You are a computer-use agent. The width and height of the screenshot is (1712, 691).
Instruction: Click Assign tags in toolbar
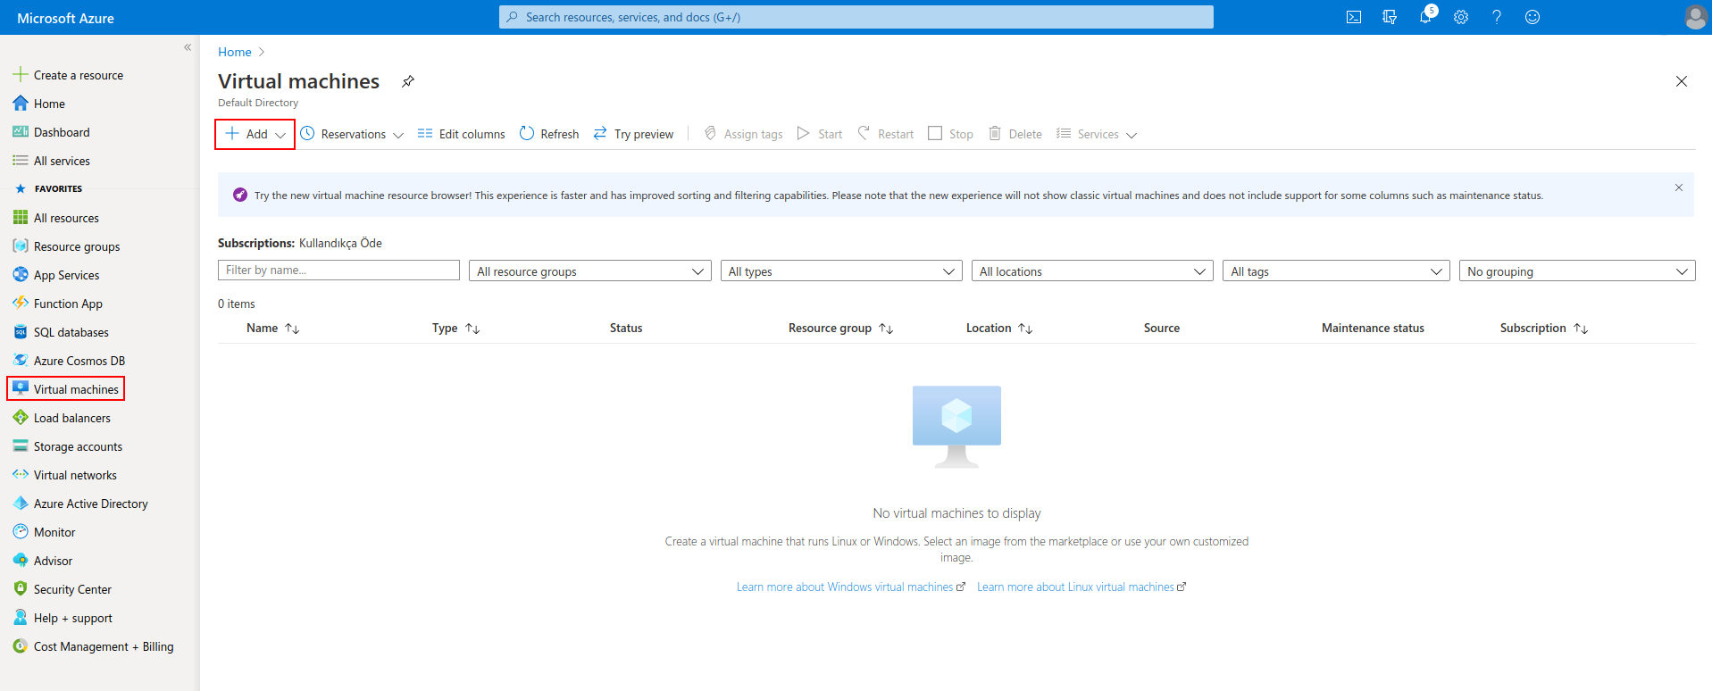pyautogui.click(x=743, y=134)
